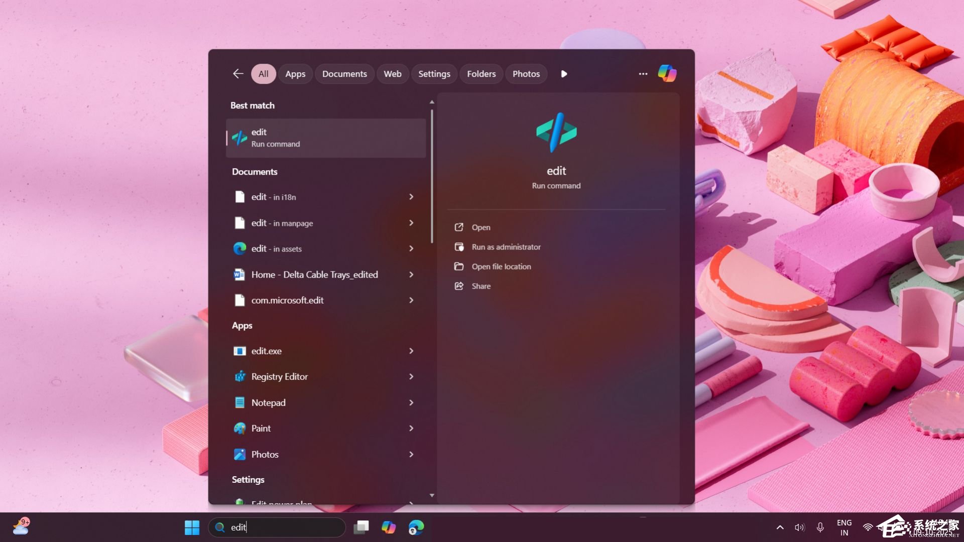Image resolution: width=964 pixels, height=542 pixels.
Task: Launch Paint from search results
Action: [x=261, y=428]
